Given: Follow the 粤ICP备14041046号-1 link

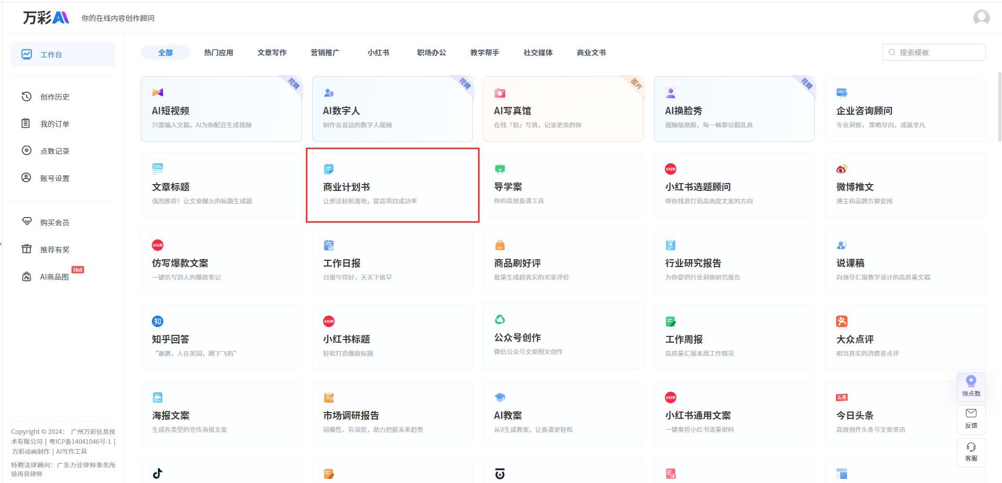Looking at the screenshot, I should (80, 442).
